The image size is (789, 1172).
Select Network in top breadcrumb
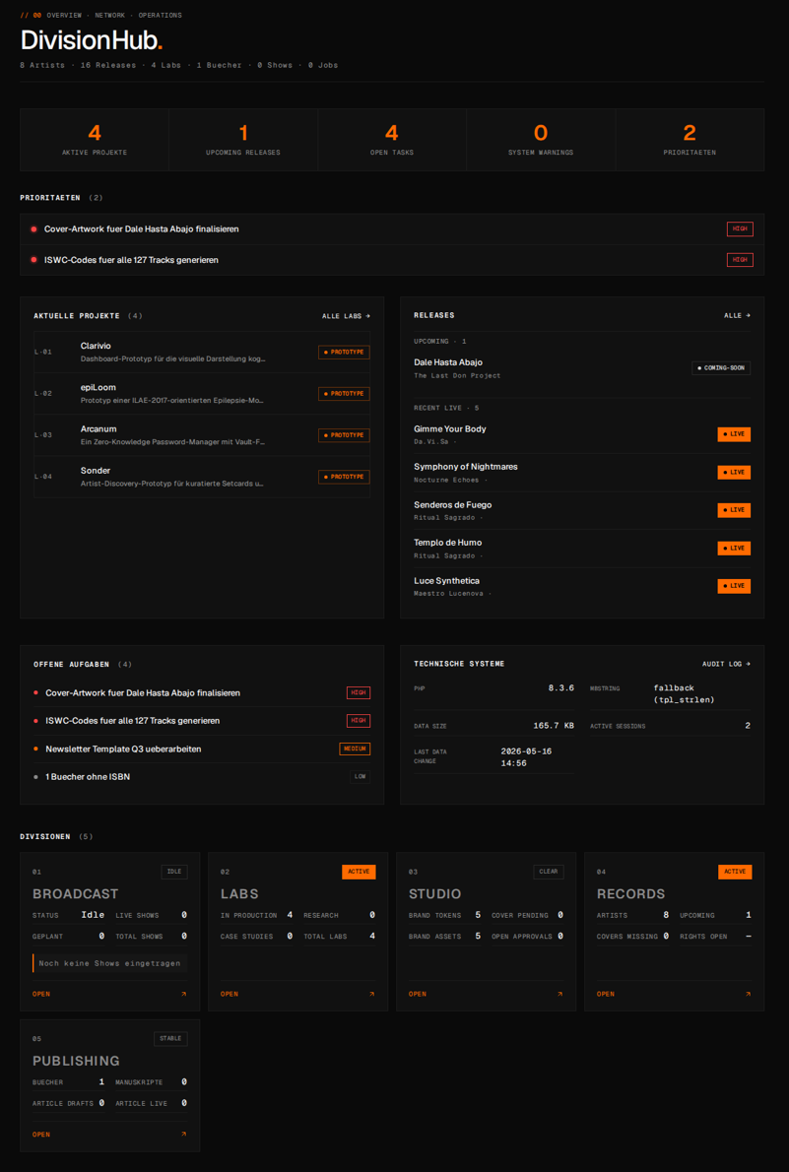point(110,15)
